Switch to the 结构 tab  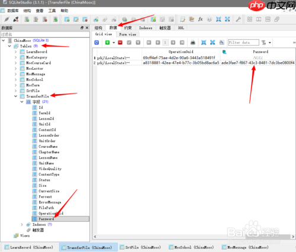(98, 28)
